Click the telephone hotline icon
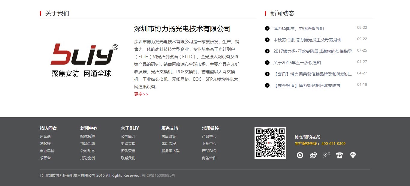Viewport: 410px width, 186px height. tap(339, 155)
